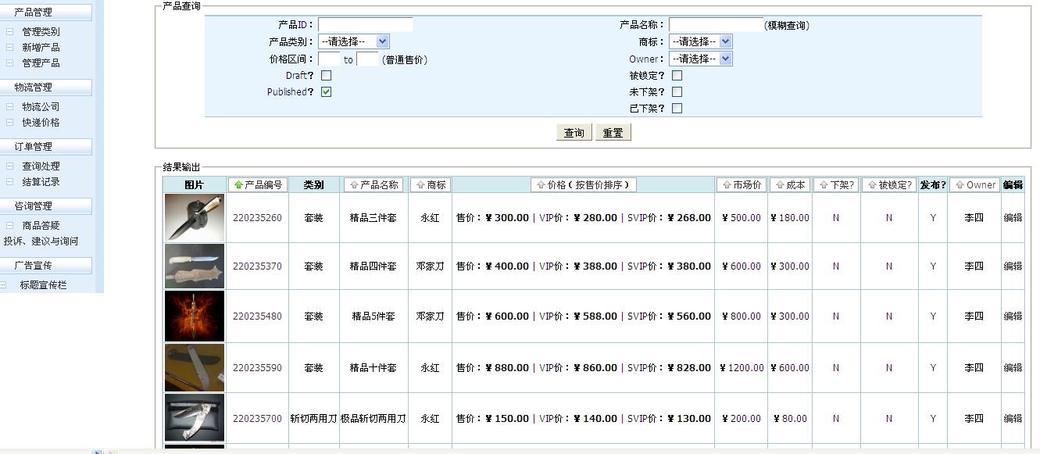The image size is (1040, 454).
Task: Uncheck the Published? checkbox
Action: [x=326, y=92]
